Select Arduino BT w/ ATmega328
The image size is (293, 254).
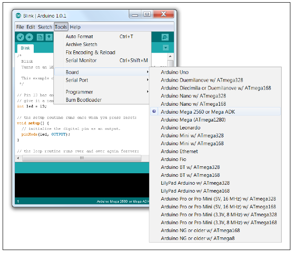[x=215, y=167]
